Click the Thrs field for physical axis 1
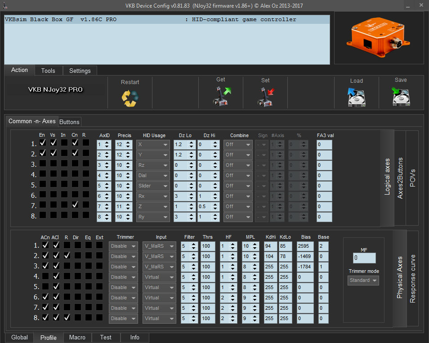429x343 pixels. (x=208, y=246)
